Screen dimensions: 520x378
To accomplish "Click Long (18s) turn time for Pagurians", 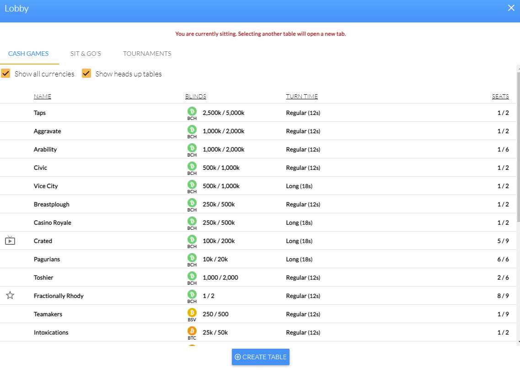I will click(x=299, y=259).
